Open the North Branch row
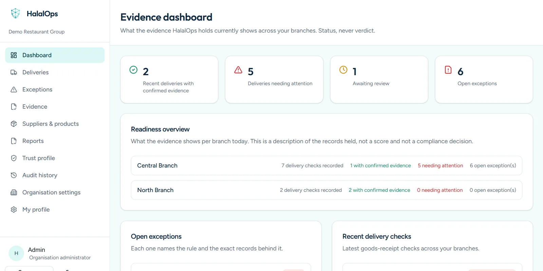543x271 pixels. point(326,190)
